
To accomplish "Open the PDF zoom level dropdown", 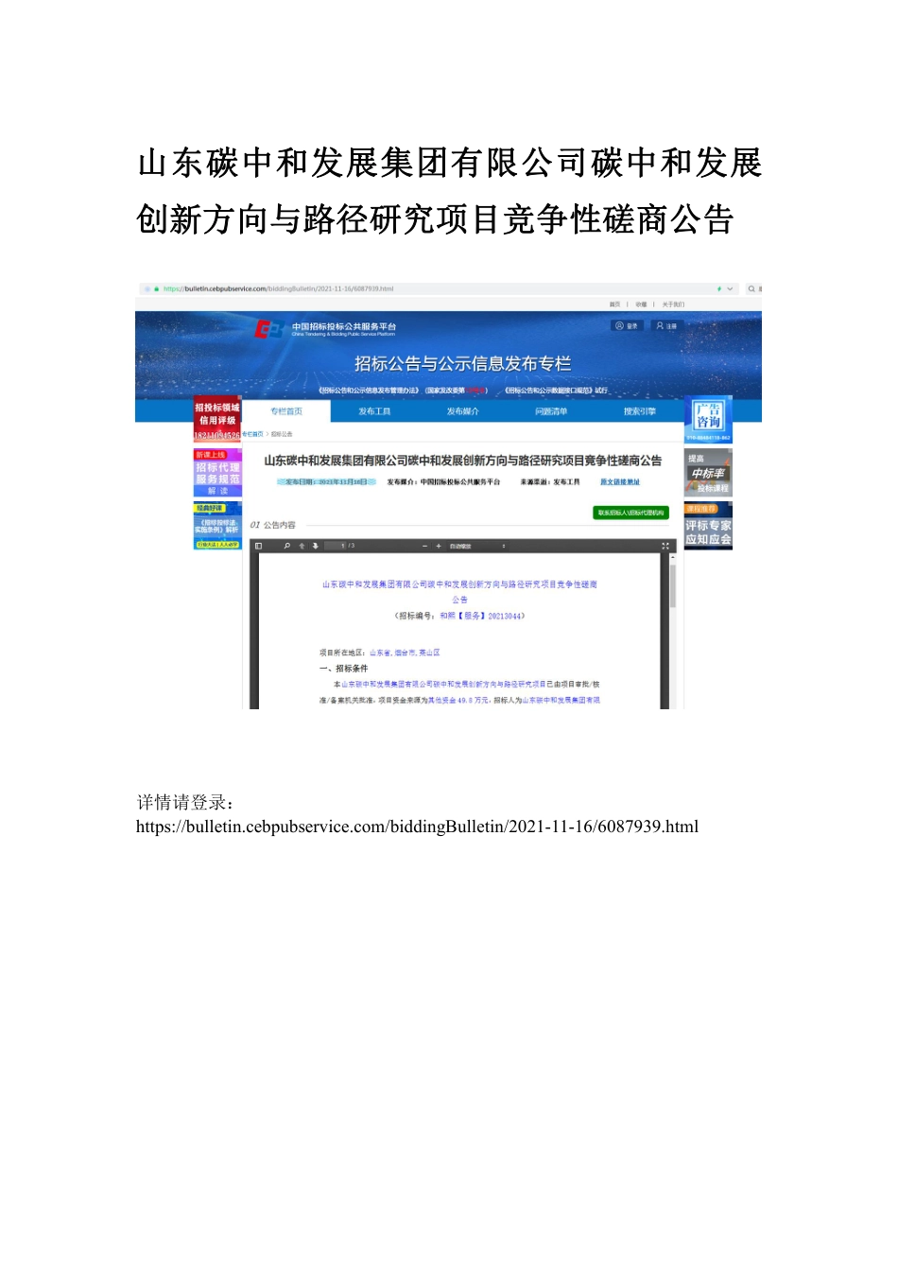I will click(x=478, y=546).
